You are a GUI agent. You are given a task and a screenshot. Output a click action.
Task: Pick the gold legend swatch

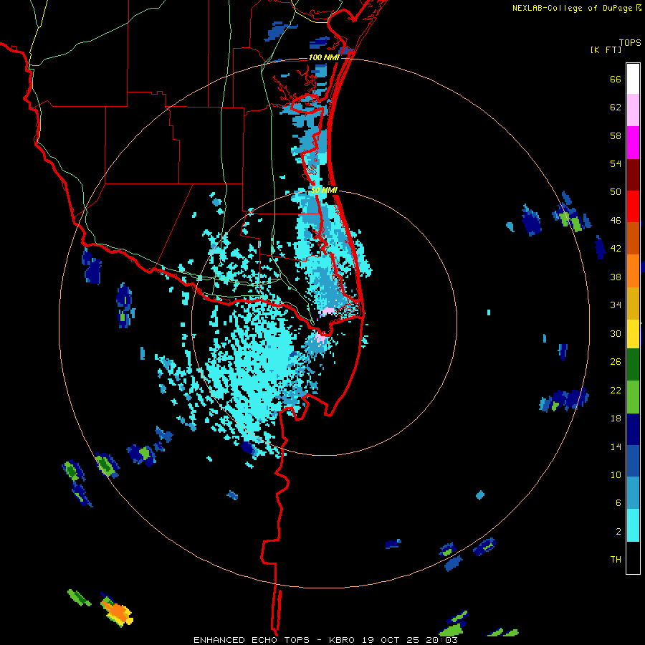(x=633, y=303)
